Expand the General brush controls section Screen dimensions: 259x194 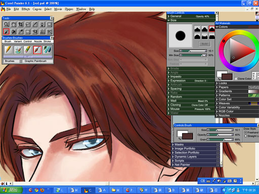pyautogui.click(x=168, y=16)
